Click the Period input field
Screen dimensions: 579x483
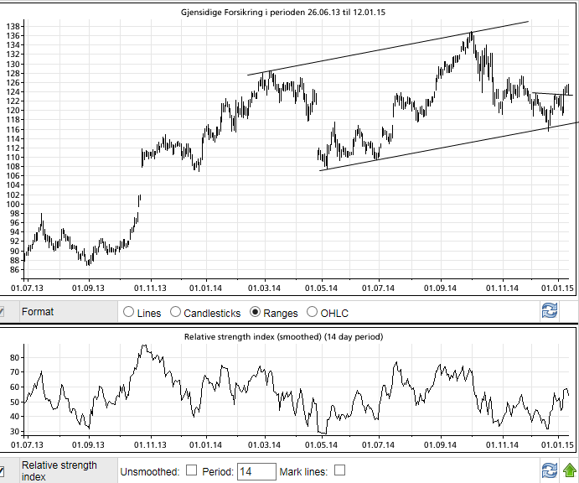point(256,471)
